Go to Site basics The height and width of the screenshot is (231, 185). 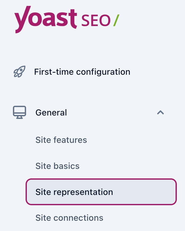click(57, 166)
